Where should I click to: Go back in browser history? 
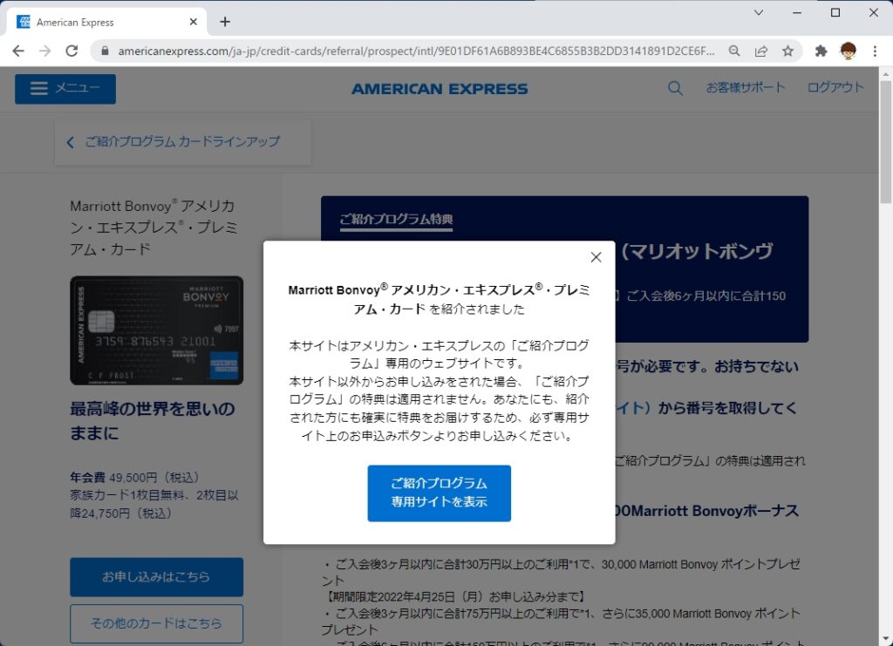click(x=18, y=51)
